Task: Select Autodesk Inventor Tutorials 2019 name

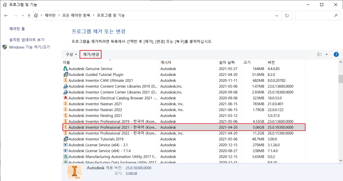Action: pyautogui.click(x=96, y=139)
